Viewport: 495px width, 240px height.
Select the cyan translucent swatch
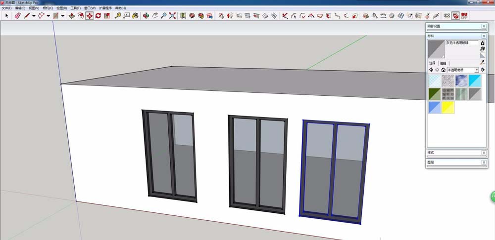(x=475, y=81)
